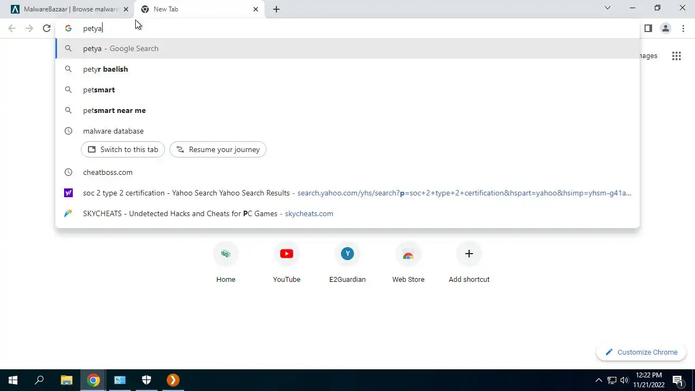
Task: Click the address bar containing petya
Action: point(347,28)
